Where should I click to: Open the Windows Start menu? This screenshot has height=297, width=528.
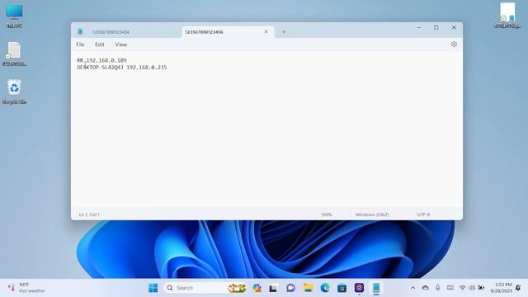click(x=153, y=288)
